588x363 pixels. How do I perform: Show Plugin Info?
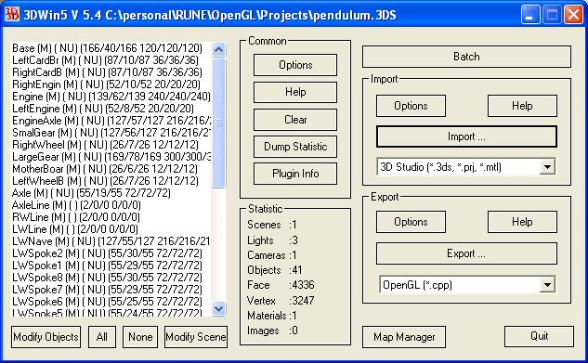coord(295,174)
